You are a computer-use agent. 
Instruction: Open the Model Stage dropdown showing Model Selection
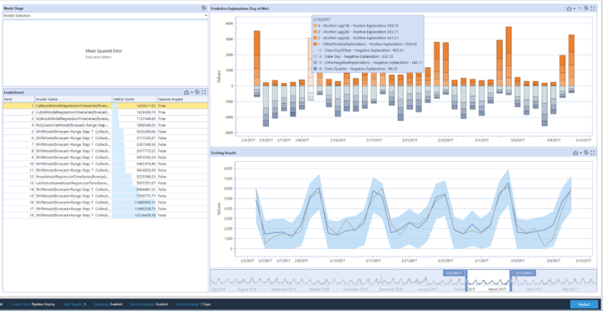[105, 16]
